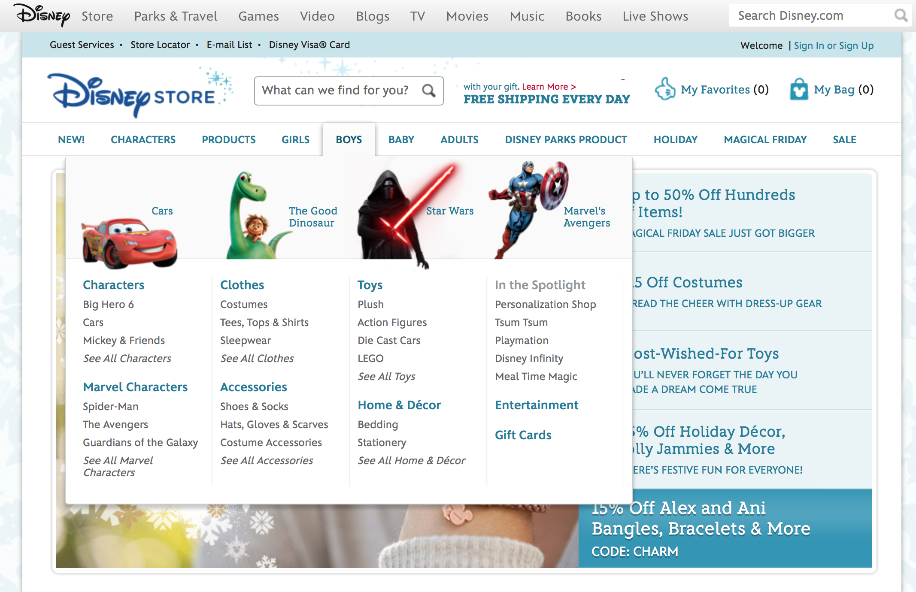Open the BOYS navigation tab
Screen dimensions: 916x592
349,140
